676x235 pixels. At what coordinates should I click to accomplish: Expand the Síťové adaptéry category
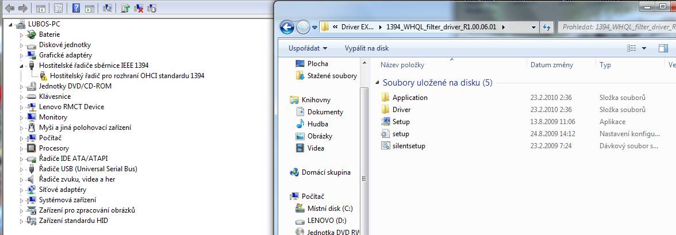(22, 190)
